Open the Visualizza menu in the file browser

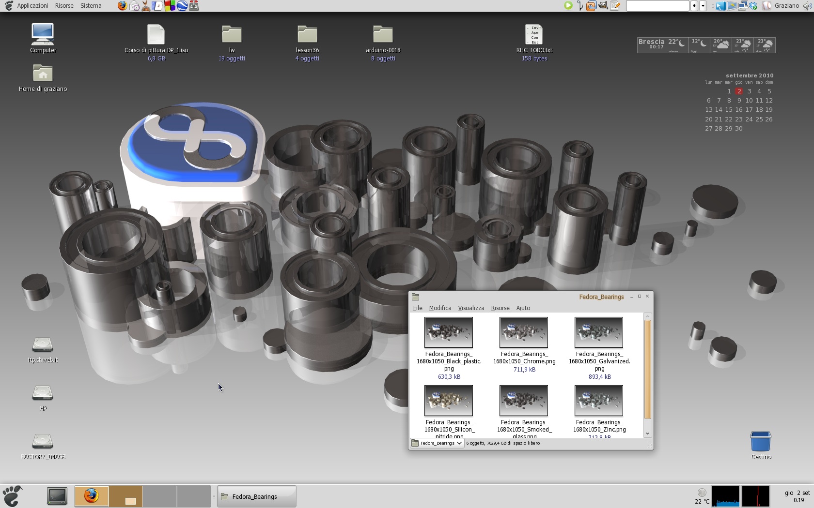[x=471, y=308]
